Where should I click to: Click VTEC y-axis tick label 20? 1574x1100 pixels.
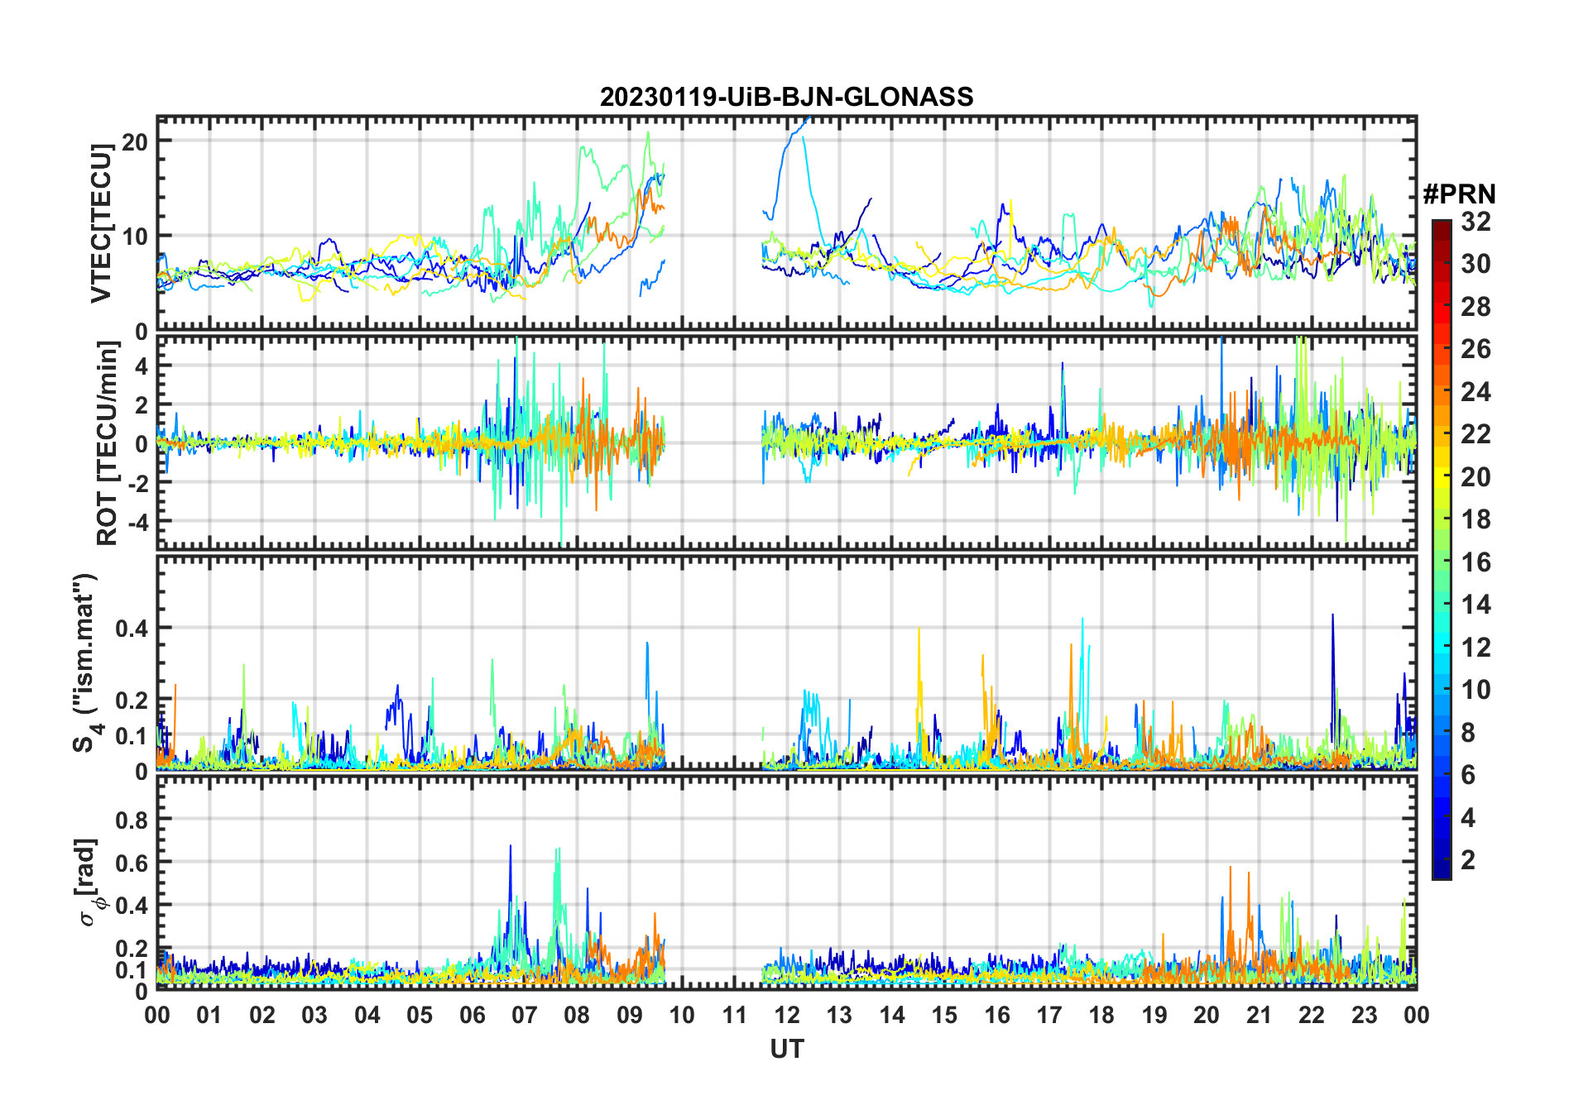pos(135,141)
